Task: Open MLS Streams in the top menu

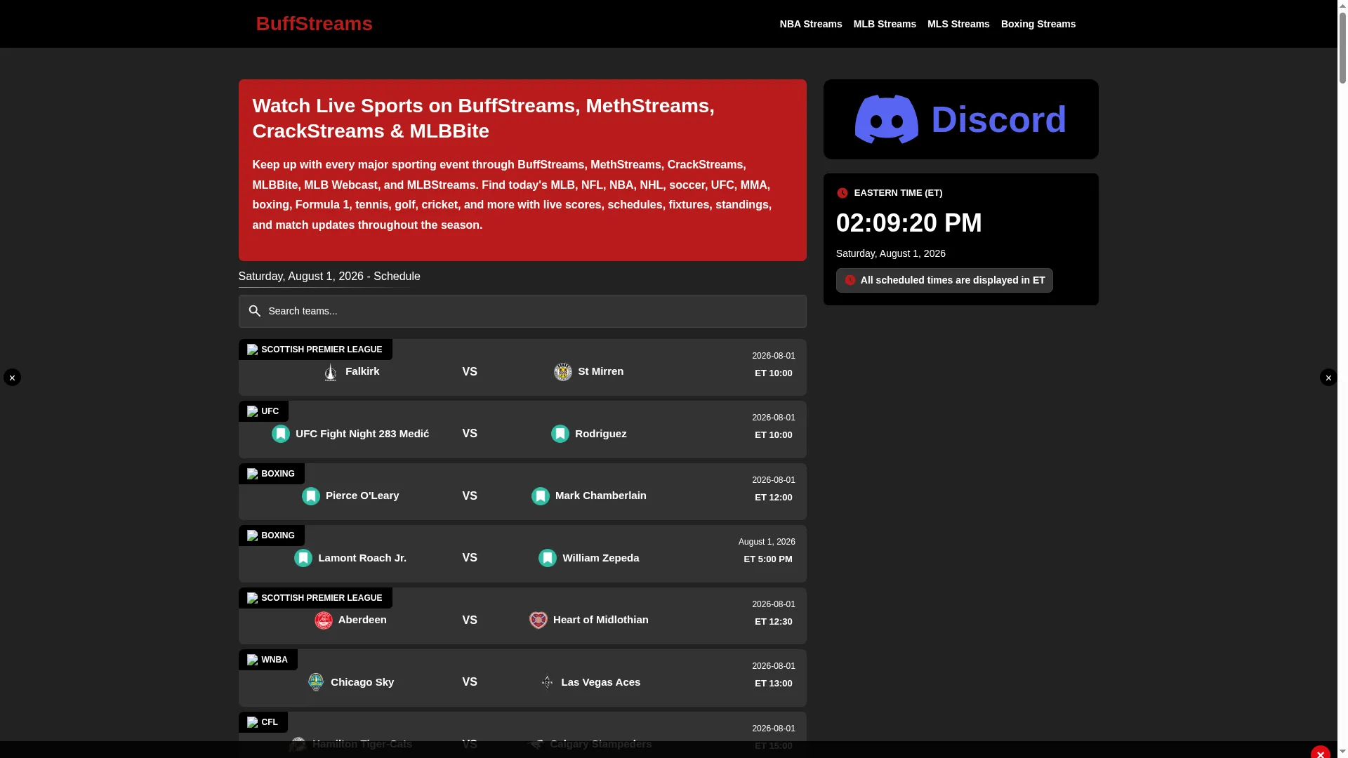Action: point(958,24)
